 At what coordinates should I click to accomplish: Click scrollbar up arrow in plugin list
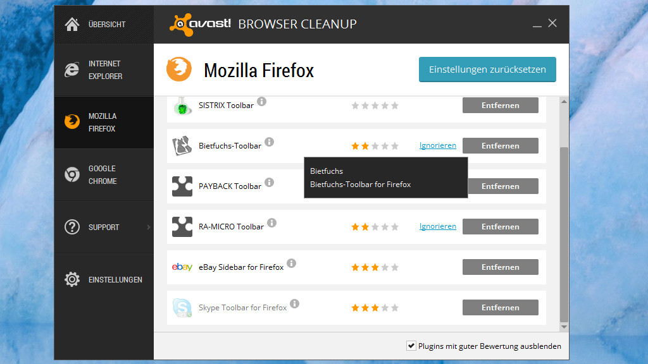pyautogui.click(x=564, y=102)
